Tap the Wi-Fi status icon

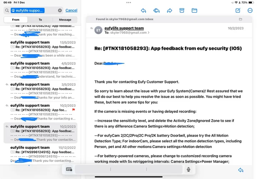[x=236, y=2]
